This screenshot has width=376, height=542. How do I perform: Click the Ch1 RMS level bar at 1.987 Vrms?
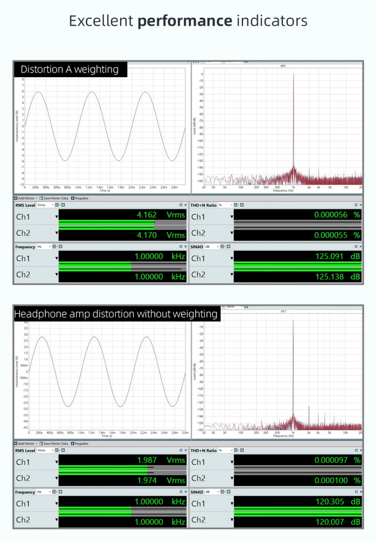point(103,468)
